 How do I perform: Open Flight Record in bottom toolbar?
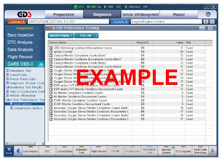coord(98,151)
